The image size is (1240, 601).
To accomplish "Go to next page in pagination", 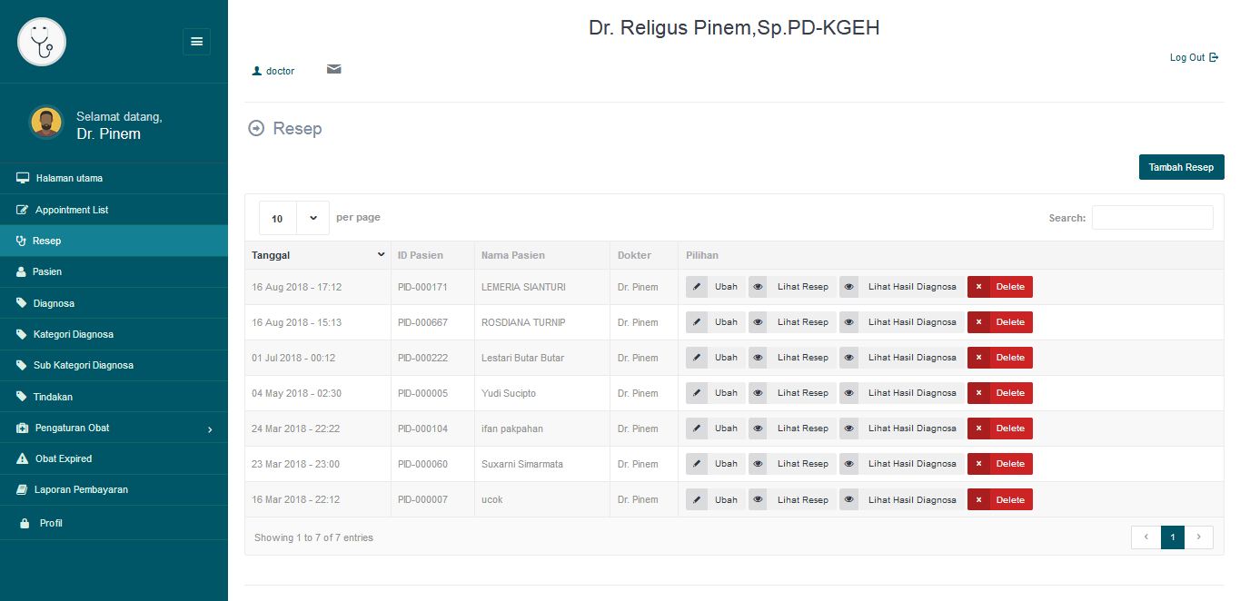I will (x=1199, y=537).
